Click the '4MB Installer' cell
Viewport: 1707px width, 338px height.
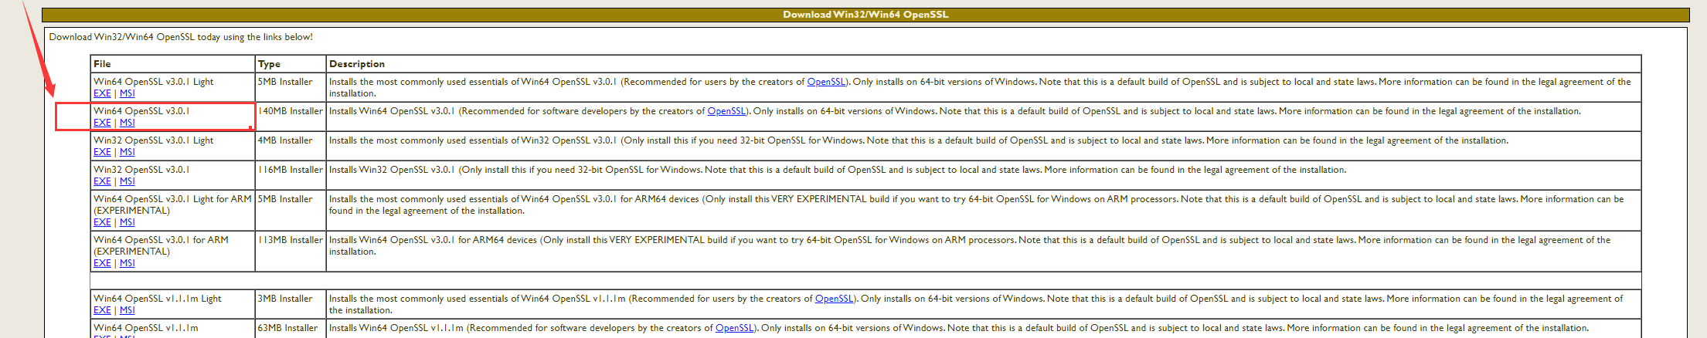pyautogui.click(x=285, y=140)
